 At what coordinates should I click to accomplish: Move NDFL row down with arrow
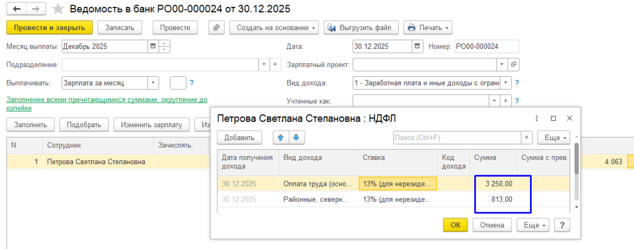pos(295,138)
